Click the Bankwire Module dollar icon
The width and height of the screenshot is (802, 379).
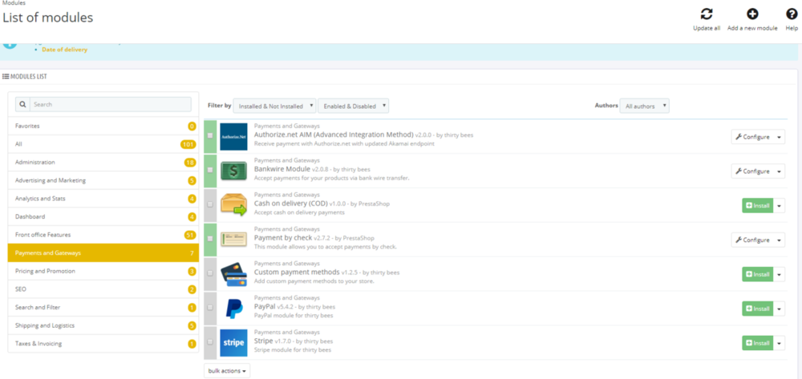coord(233,171)
